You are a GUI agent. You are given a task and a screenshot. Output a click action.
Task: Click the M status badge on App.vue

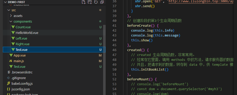100,55
